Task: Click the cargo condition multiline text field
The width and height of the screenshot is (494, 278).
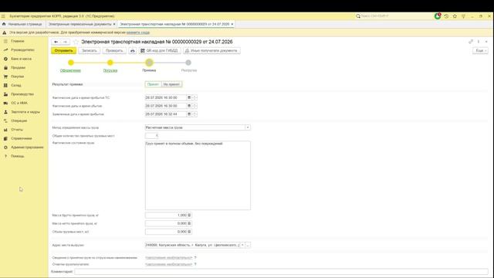Action: [x=198, y=175]
